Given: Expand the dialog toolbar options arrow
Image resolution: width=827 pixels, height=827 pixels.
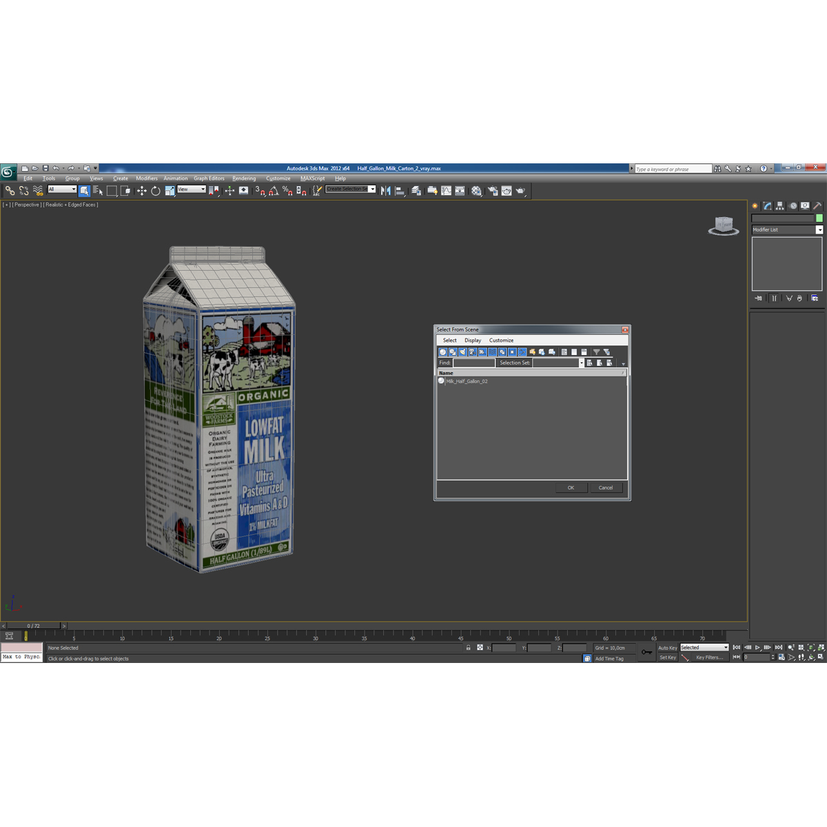Looking at the screenshot, I should [x=623, y=364].
